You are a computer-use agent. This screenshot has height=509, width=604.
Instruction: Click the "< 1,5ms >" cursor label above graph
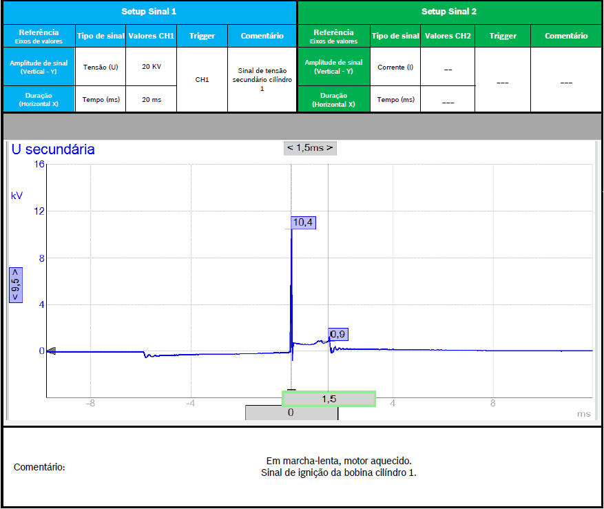[x=310, y=148]
